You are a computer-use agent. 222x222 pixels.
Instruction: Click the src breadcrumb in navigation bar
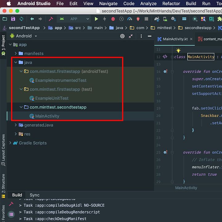[x=75, y=28]
